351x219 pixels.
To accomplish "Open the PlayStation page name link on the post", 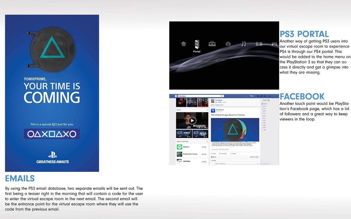I will (x=220, y=110).
